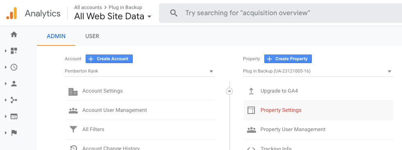402x150 pixels.
Task: Switch to the USER tab
Action: point(92,36)
